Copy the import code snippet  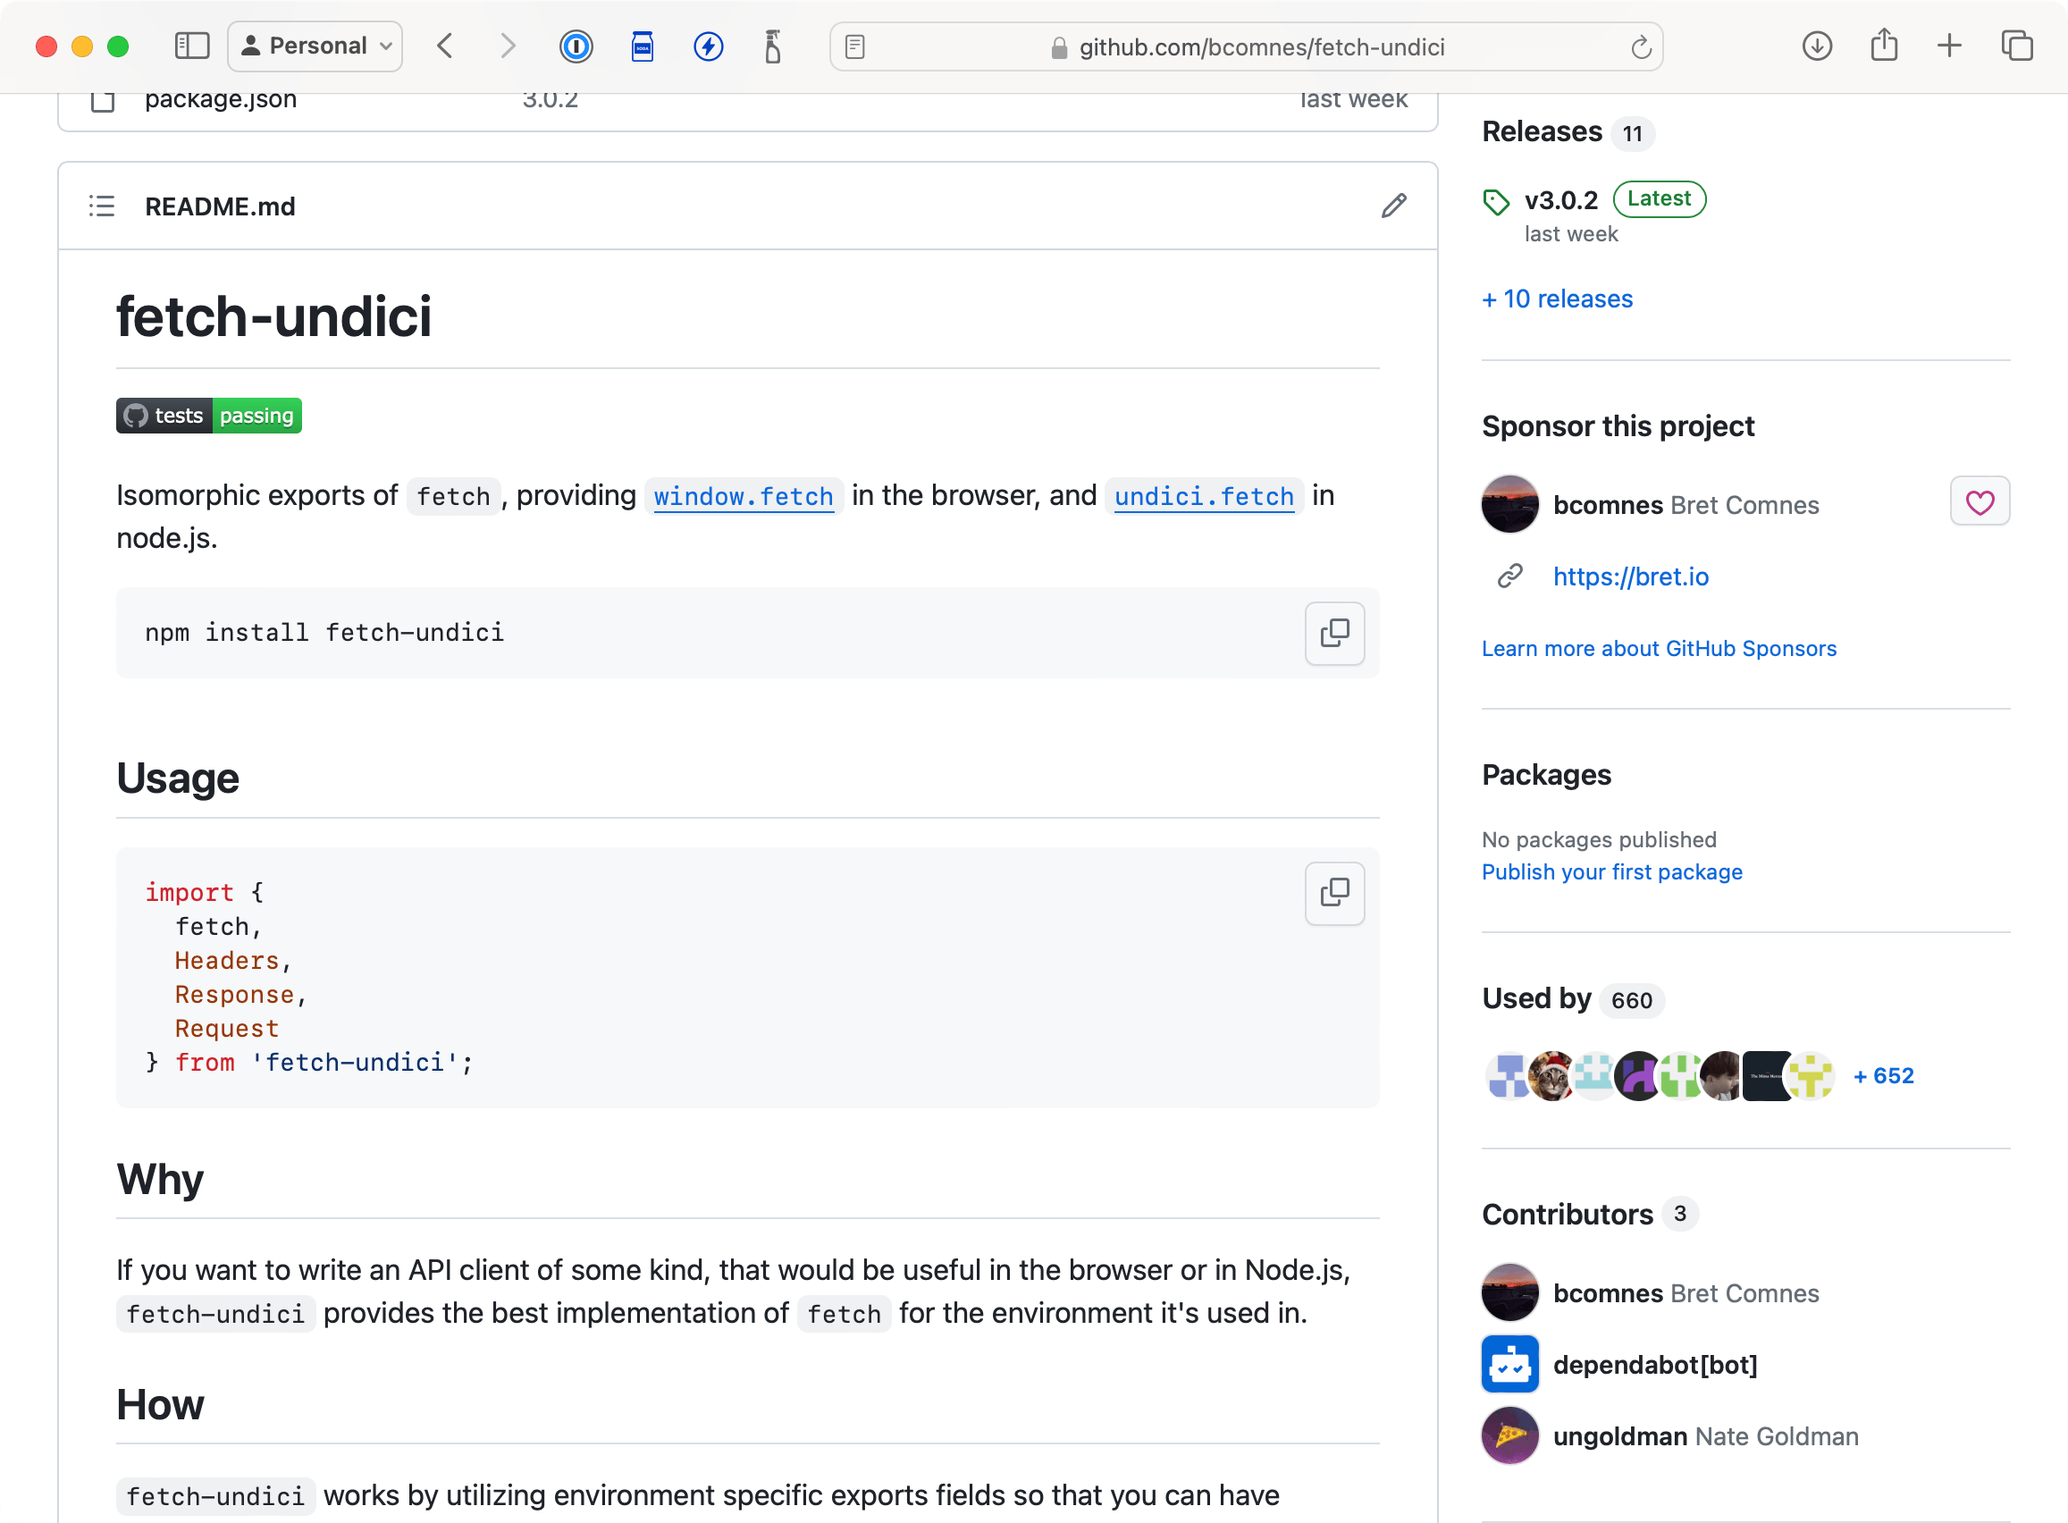pyautogui.click(x=1334, y=894)
